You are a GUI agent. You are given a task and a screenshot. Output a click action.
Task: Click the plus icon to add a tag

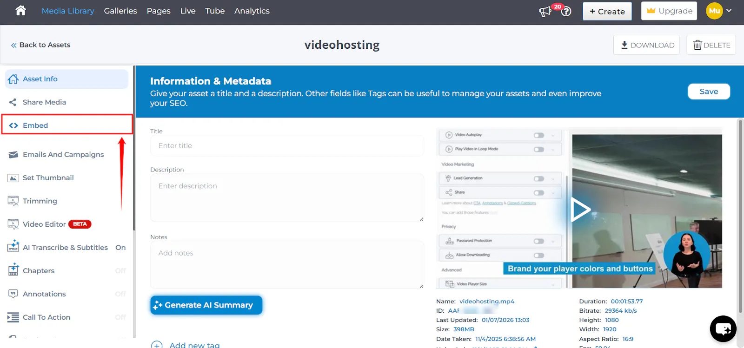[157, 345]
